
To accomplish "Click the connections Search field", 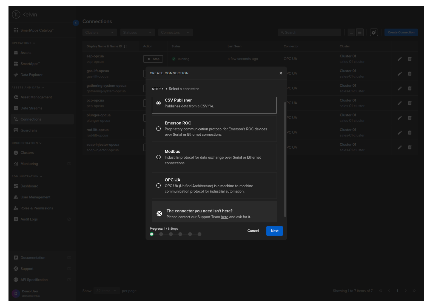I will [x=310, y=33].
